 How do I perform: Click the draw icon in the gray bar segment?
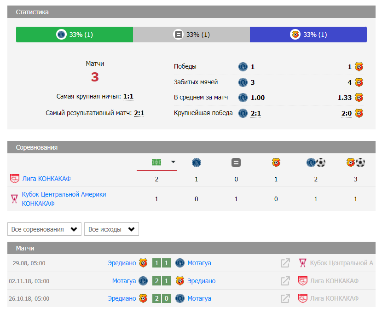[x=178, y=34]
